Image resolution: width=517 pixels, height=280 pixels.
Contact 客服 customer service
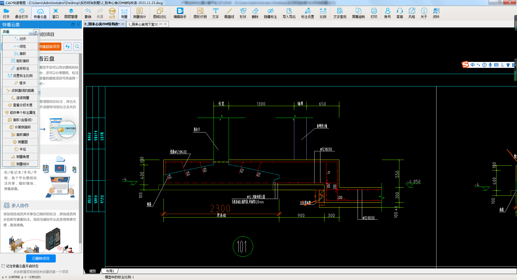tap(400, 13)
